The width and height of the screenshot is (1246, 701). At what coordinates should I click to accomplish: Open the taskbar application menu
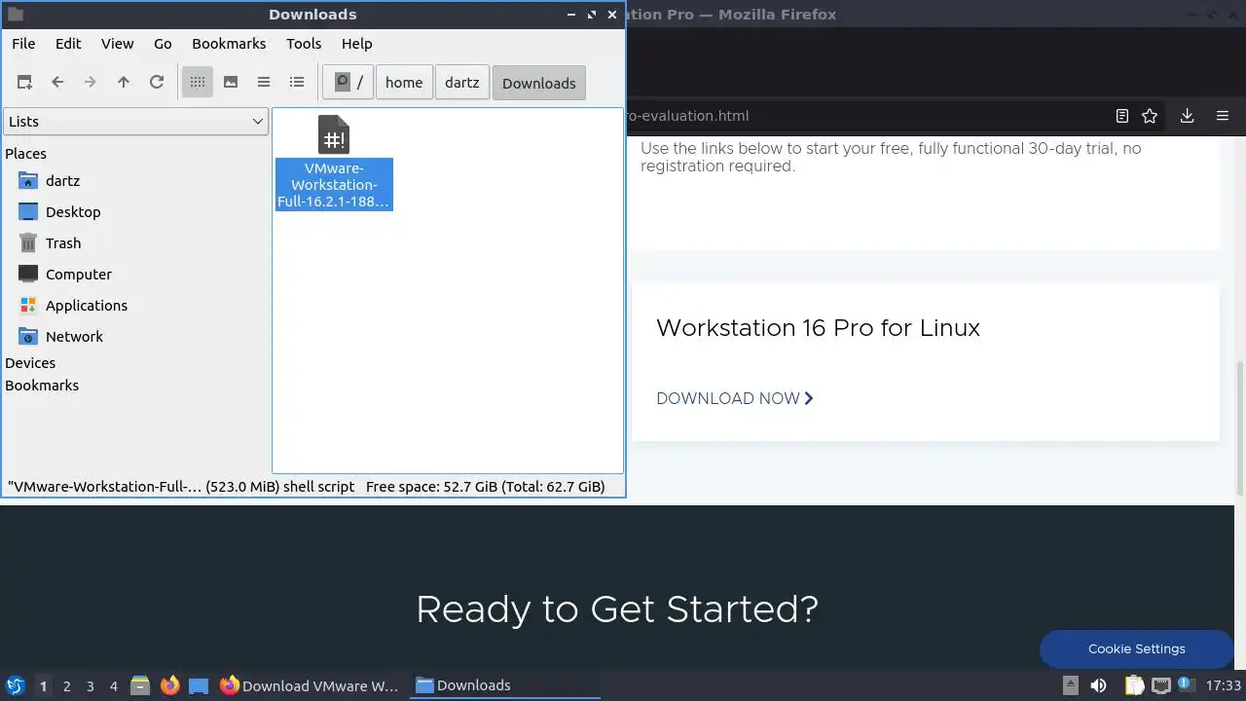(x=15, y=685)
